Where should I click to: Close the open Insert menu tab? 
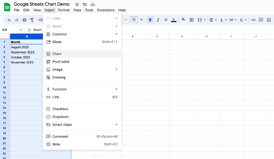(49, 10)
